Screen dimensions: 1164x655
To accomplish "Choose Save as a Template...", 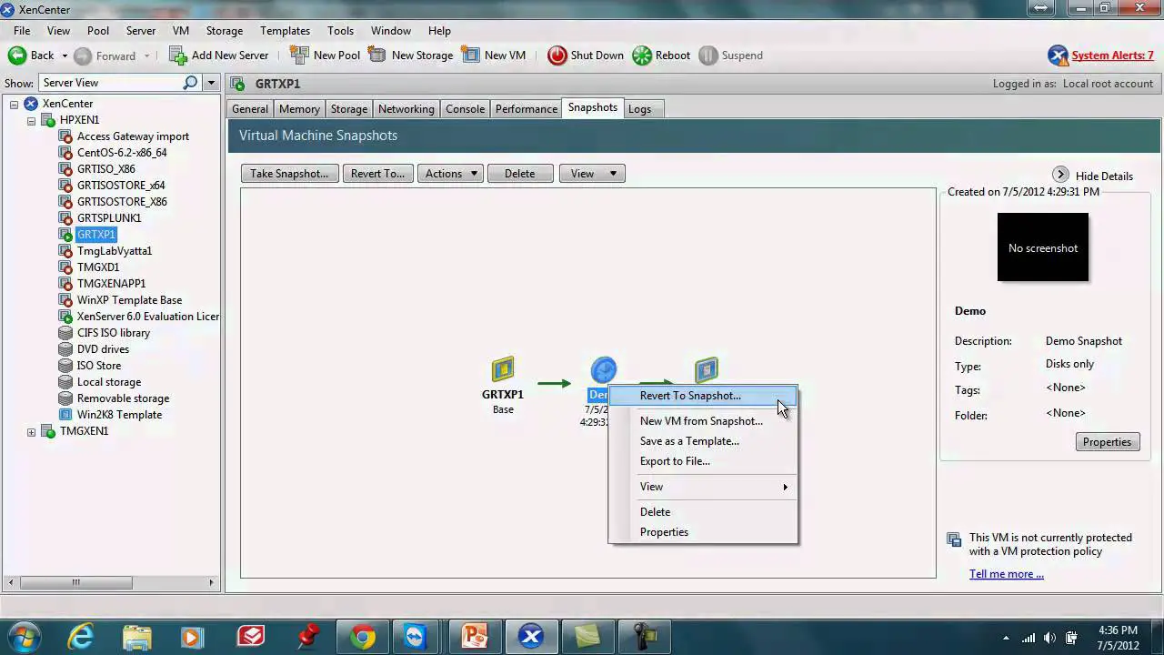I will pos(703,441).
